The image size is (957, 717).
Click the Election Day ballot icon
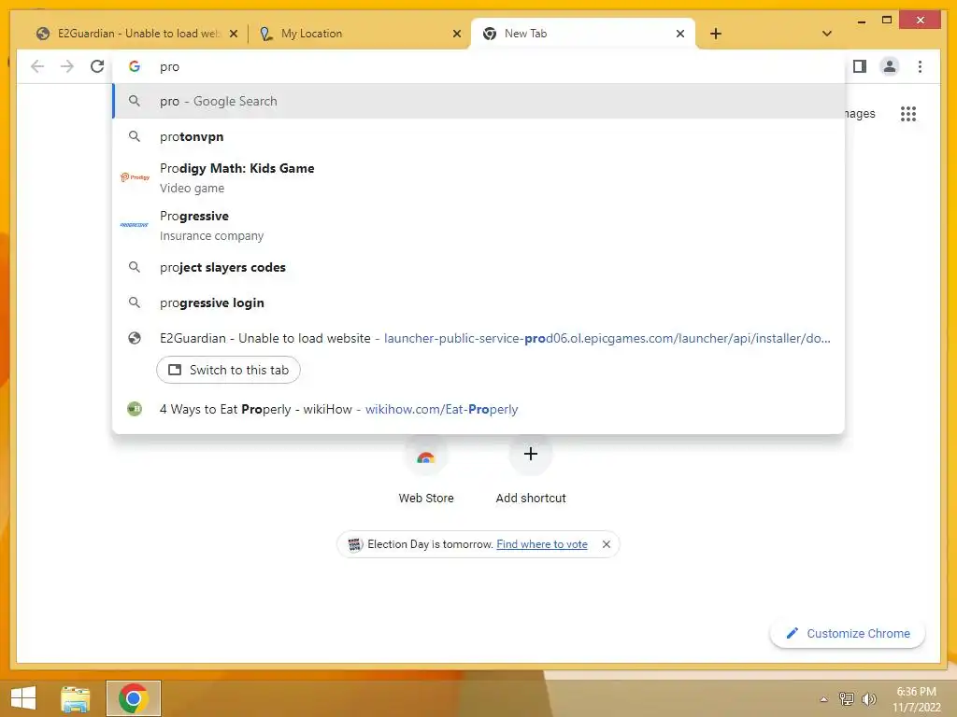(x=354, y=544)
